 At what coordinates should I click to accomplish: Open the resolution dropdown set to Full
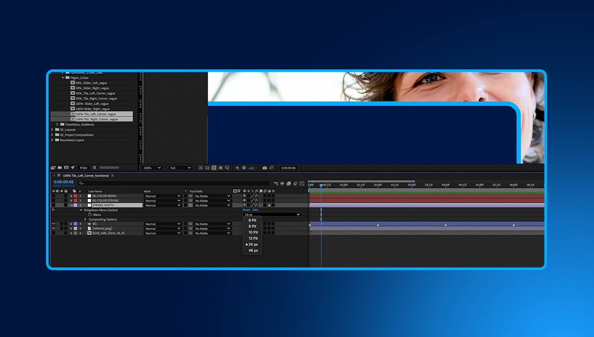point(180,168)
